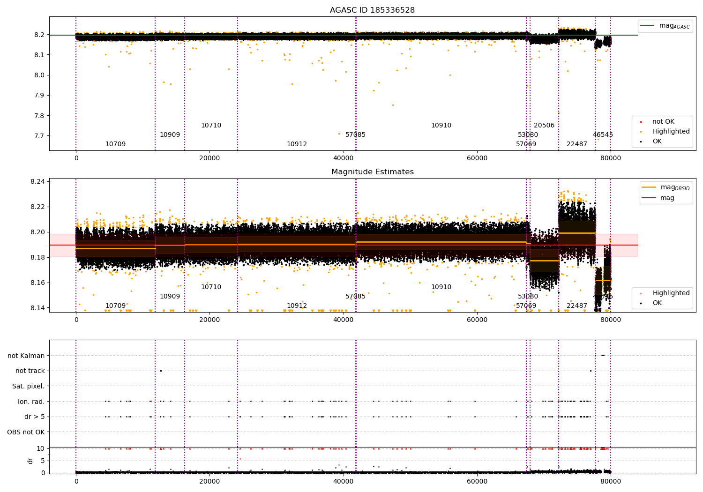Click the '10' tick on the dr axis
The image size is (703, 492).
coord(41,448)
